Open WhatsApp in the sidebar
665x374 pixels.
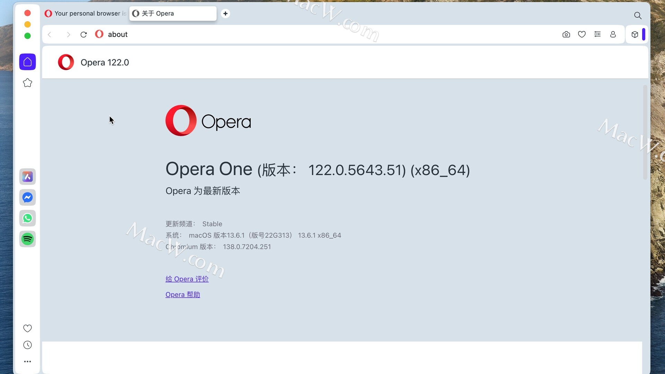pos(27,218)
